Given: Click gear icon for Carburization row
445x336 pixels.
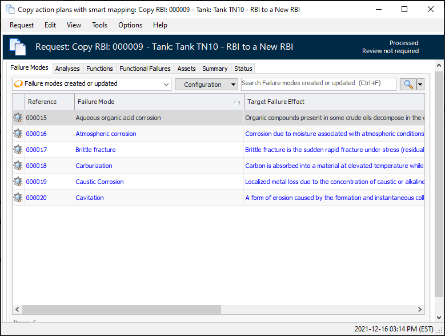Looking at the screenshot, I should coord(18,166).
